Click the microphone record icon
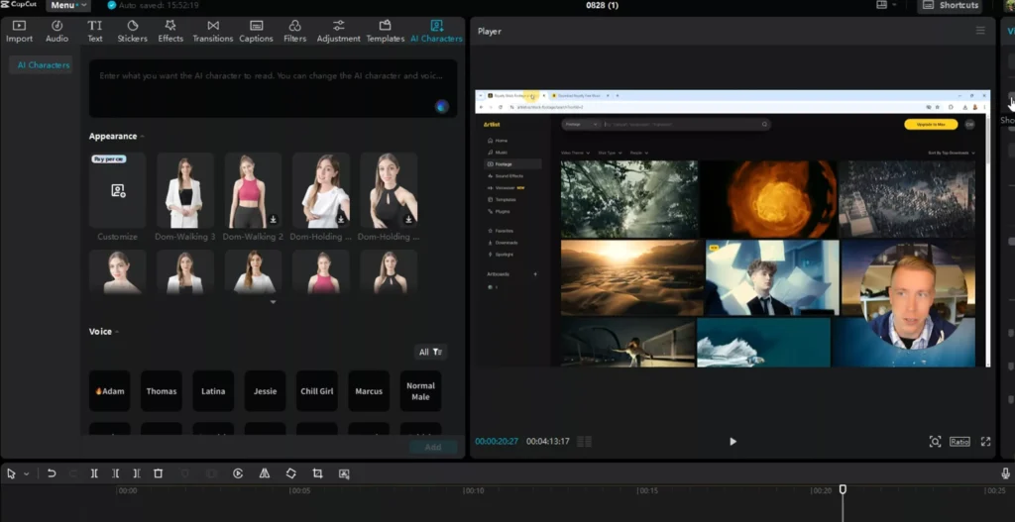 (x=1005, y=473)
